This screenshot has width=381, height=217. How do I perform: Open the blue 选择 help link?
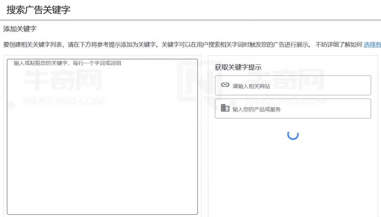[x=372, y=45]
